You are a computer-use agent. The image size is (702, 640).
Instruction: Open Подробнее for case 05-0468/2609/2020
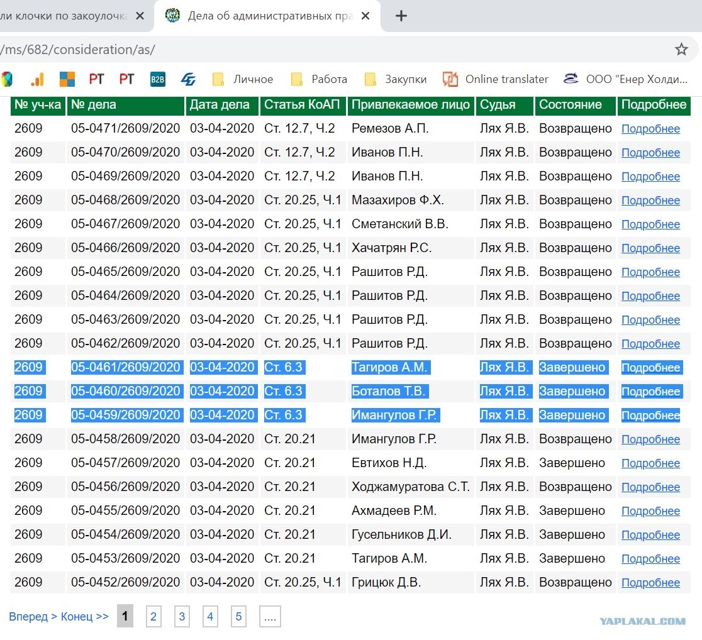click(x=650, y=201)
